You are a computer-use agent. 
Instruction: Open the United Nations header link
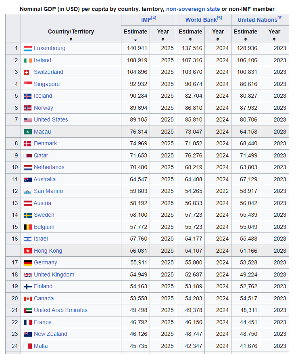[x=257, y=20]
